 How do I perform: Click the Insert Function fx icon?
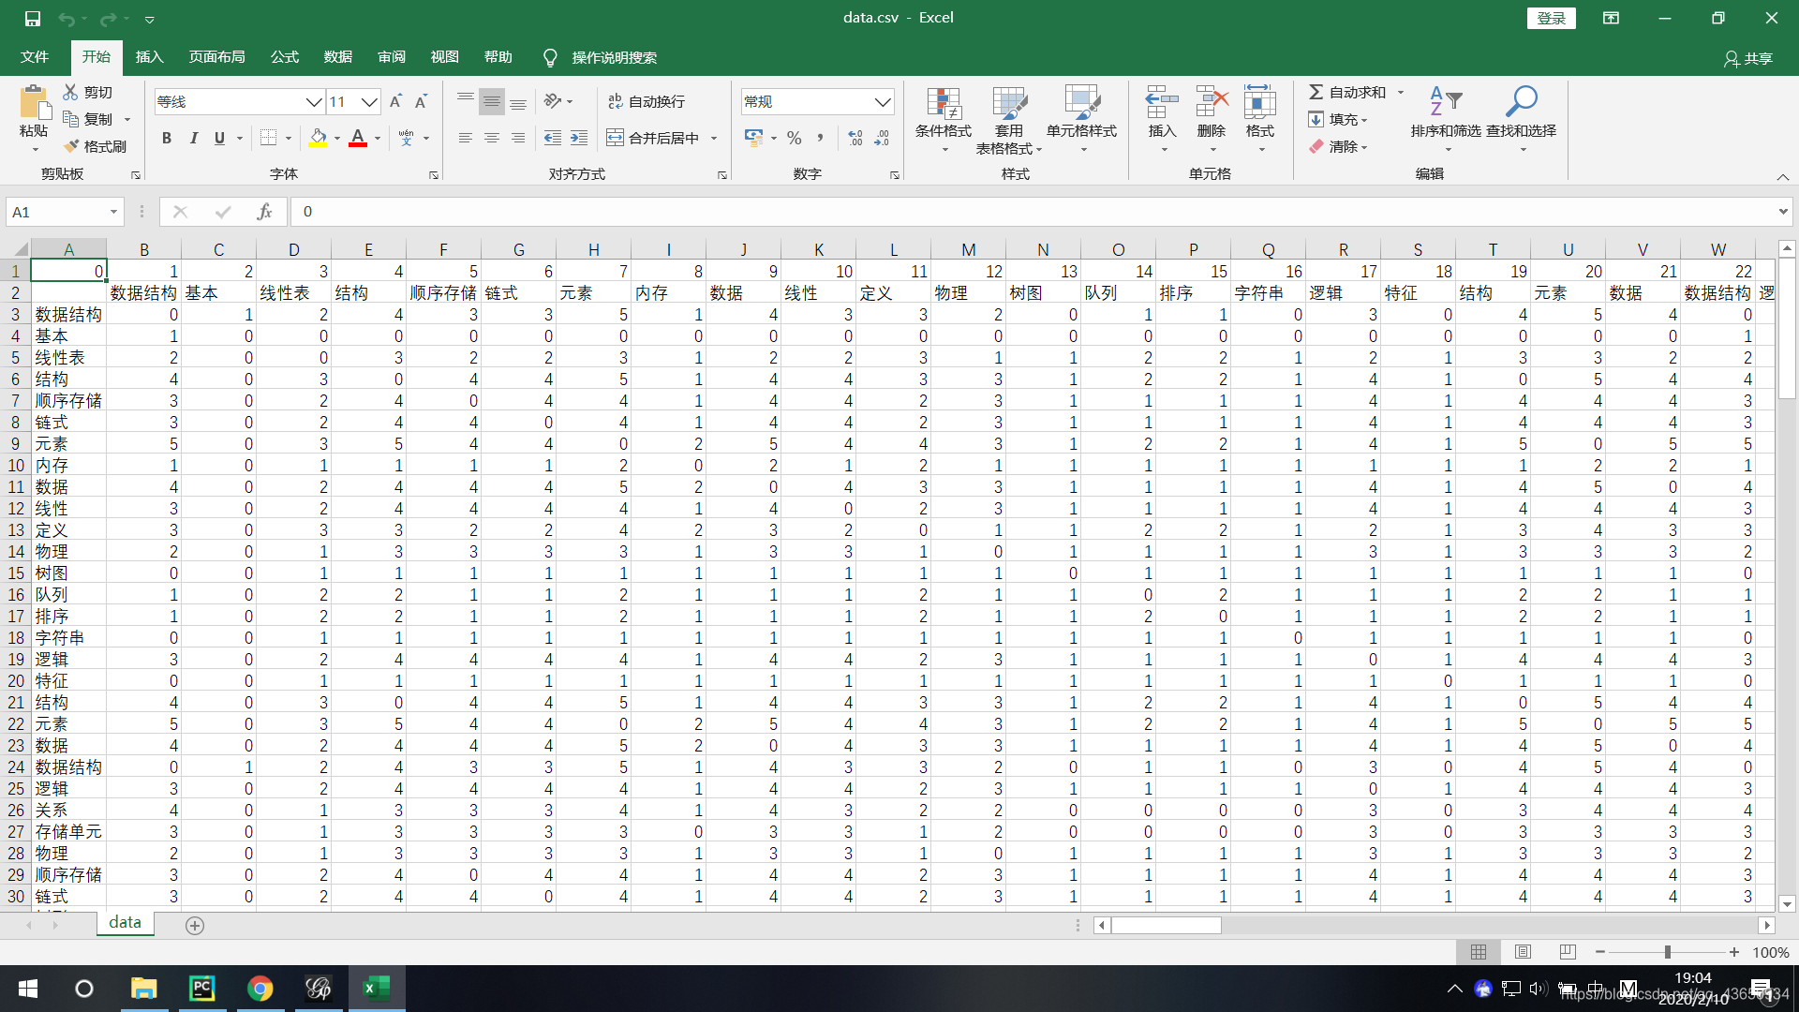coord(264,212)
